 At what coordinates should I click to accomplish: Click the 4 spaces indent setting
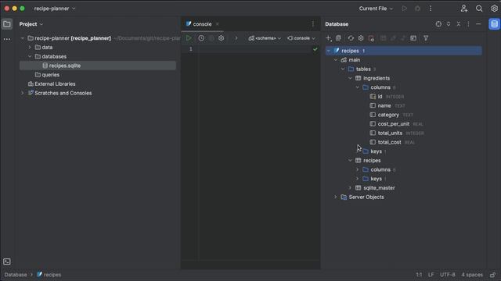pos(472,275)
